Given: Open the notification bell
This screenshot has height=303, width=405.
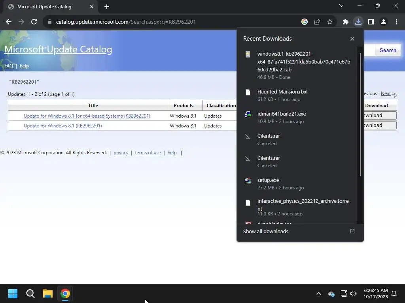Looking at the screenshot, I should pyautogui.click(x=394, y=294).
